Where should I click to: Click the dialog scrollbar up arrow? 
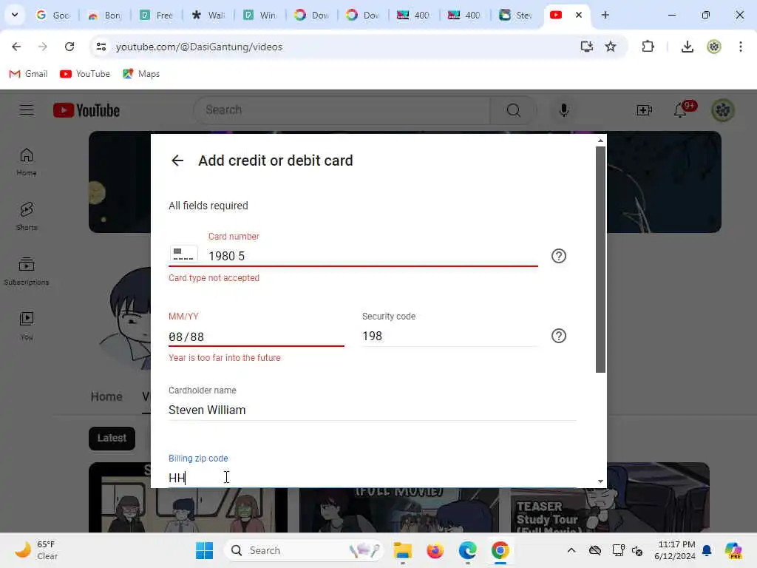point(600,141)
